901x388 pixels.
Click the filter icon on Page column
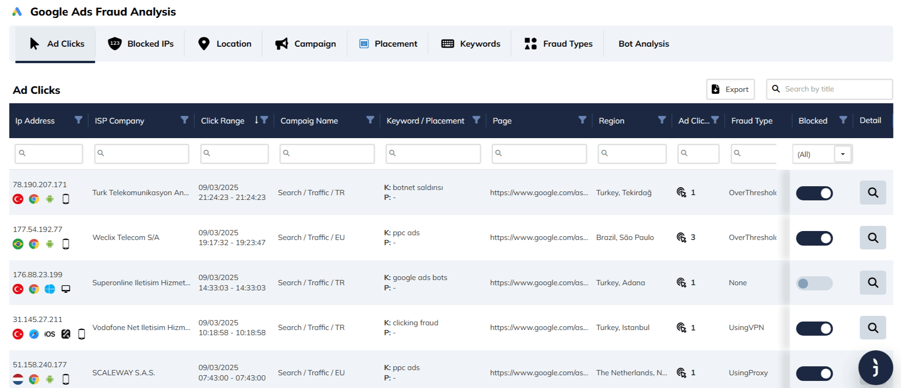click(x=582, y=120)
